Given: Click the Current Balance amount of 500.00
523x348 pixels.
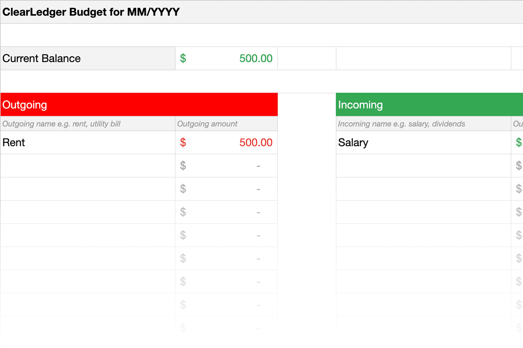Looking at the screenshot, I should coord(227,58).
